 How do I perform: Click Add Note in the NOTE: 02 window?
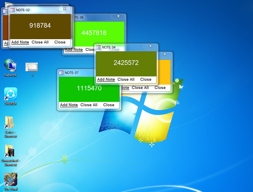20,42
